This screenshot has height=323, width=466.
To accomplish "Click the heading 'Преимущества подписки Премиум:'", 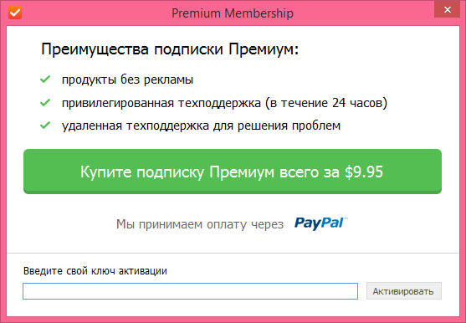I will click(x=170, y=49).
